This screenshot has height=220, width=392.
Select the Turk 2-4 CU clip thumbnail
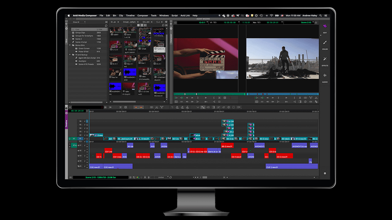[159, 46]
